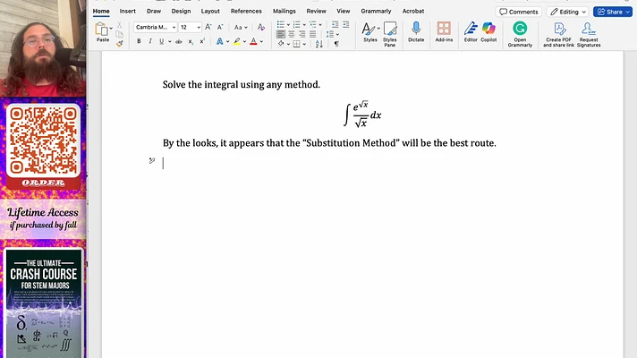Expand the font size 12 dropdown
The image size is (637, 358).
tap(198, 27)
